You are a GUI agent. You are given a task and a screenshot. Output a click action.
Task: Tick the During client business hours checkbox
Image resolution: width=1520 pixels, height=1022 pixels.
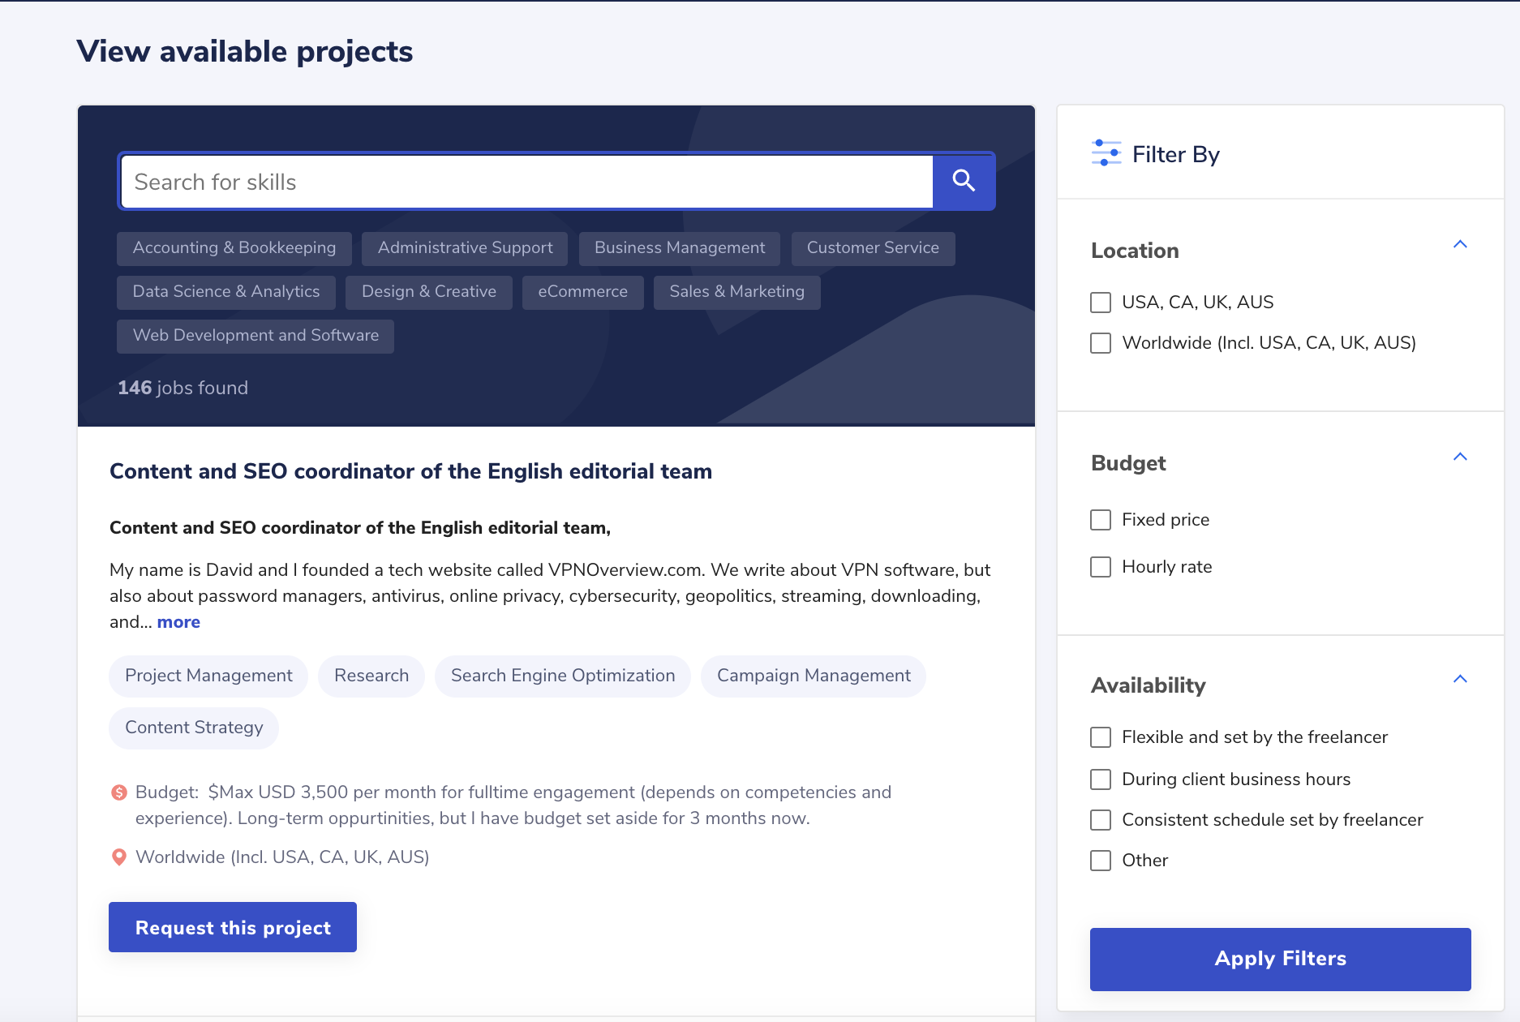click(x=1101, y=779)
